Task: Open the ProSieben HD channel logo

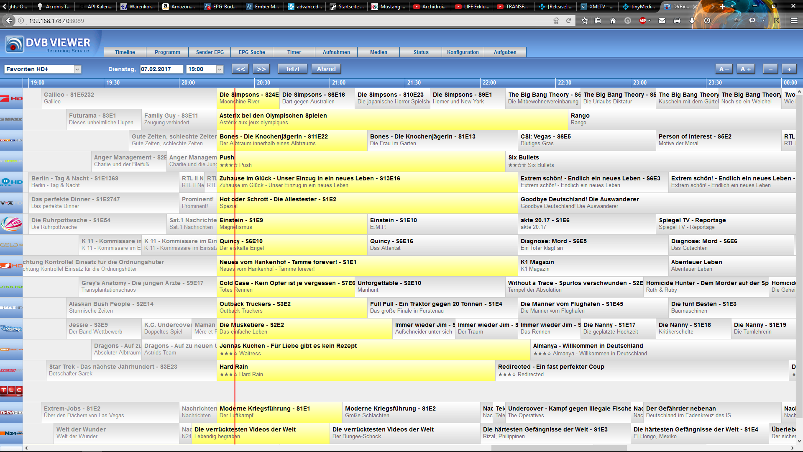Action: coord(11,98)
